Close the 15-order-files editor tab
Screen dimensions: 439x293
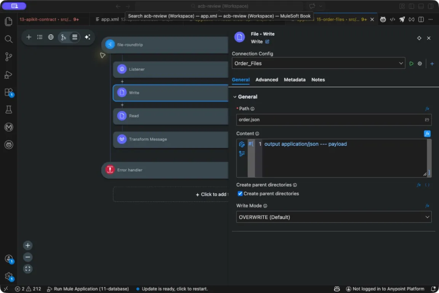coord(372,19)
